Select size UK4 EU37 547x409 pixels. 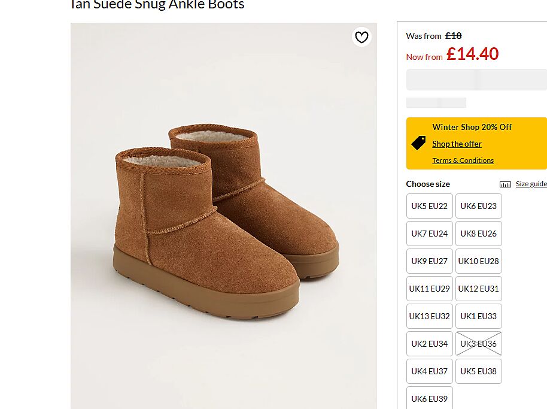429,371
